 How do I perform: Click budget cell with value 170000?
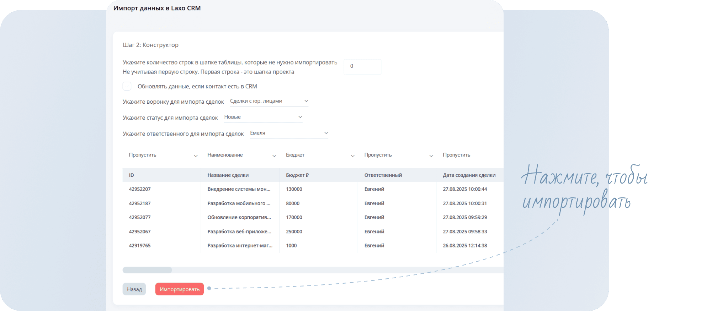tap(294, 217)
